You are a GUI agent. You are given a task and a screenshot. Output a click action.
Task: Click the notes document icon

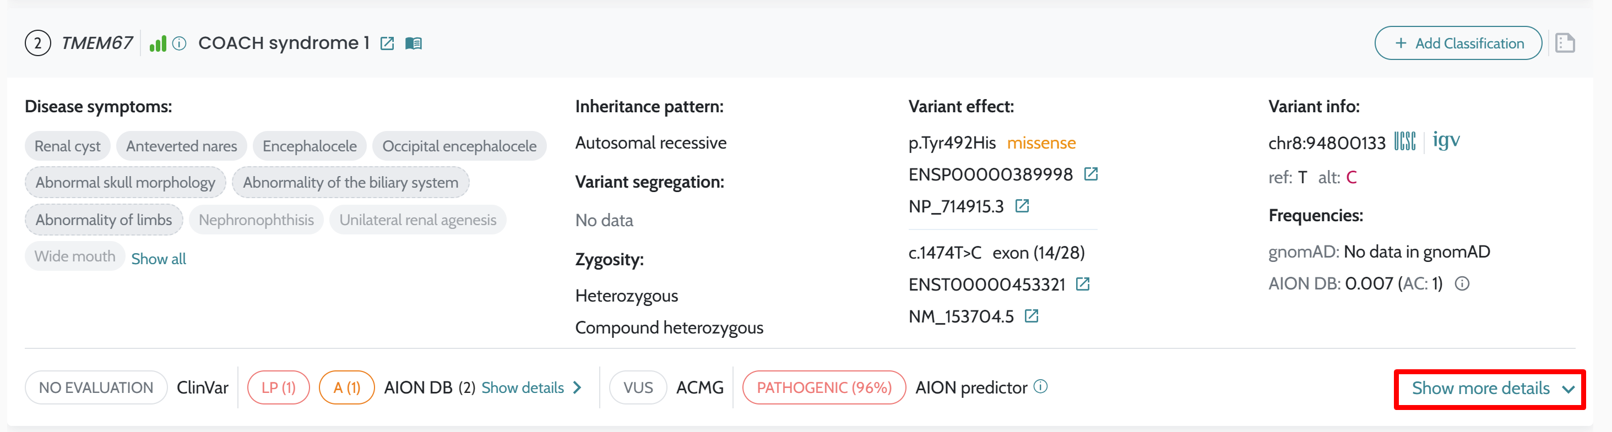pyautogui.click(x=1565, y=43)
